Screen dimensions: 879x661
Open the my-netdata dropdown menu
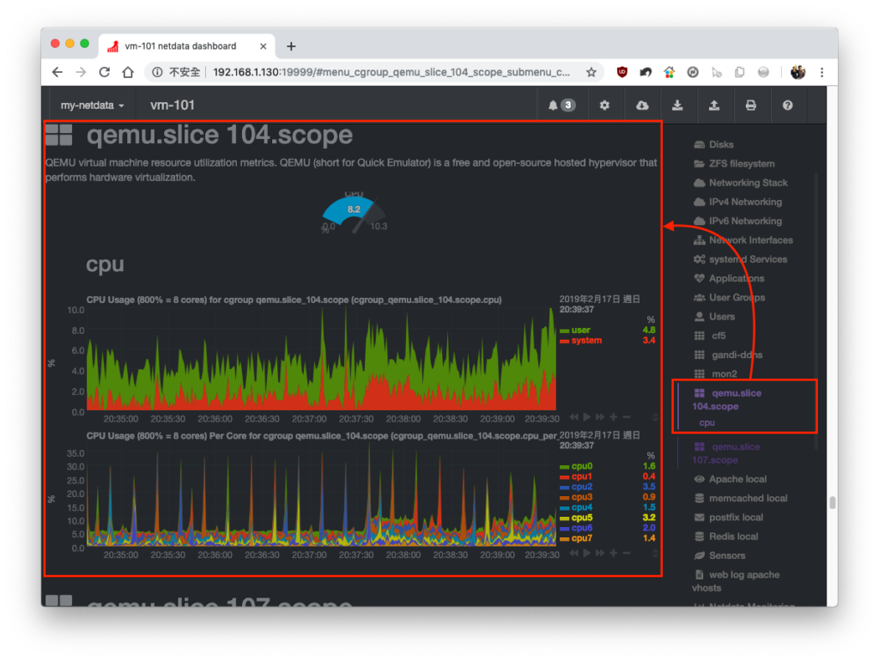click(93, 106)
